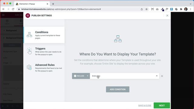Open the Elementor hamburger menu behind dialog
This screenshot has height=109, width=194.
3,15
